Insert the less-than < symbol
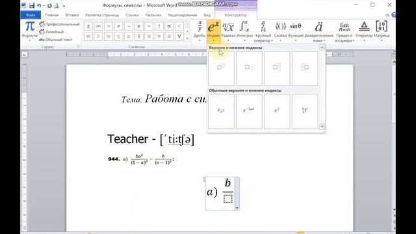Viewport: 416px width, 234px height. tap(179, 26)
